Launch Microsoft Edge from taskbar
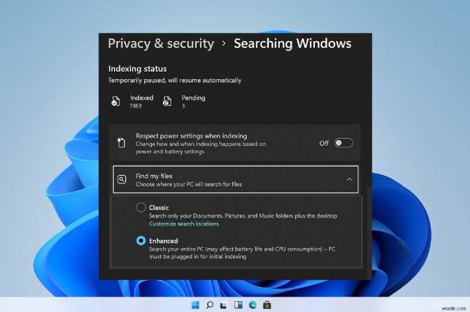 pyautogui.click(x=253, y=305)
